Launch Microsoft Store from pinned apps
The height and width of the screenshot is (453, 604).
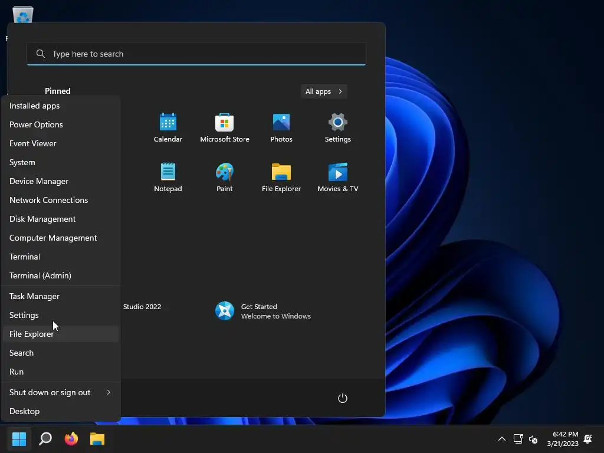pos(225,127)
